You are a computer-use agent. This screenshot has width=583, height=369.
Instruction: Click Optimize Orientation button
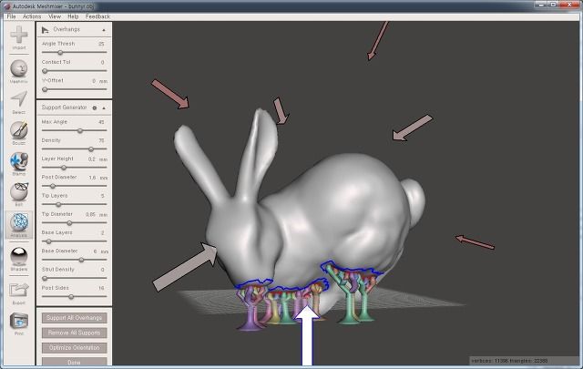click(x=75, y=348)
